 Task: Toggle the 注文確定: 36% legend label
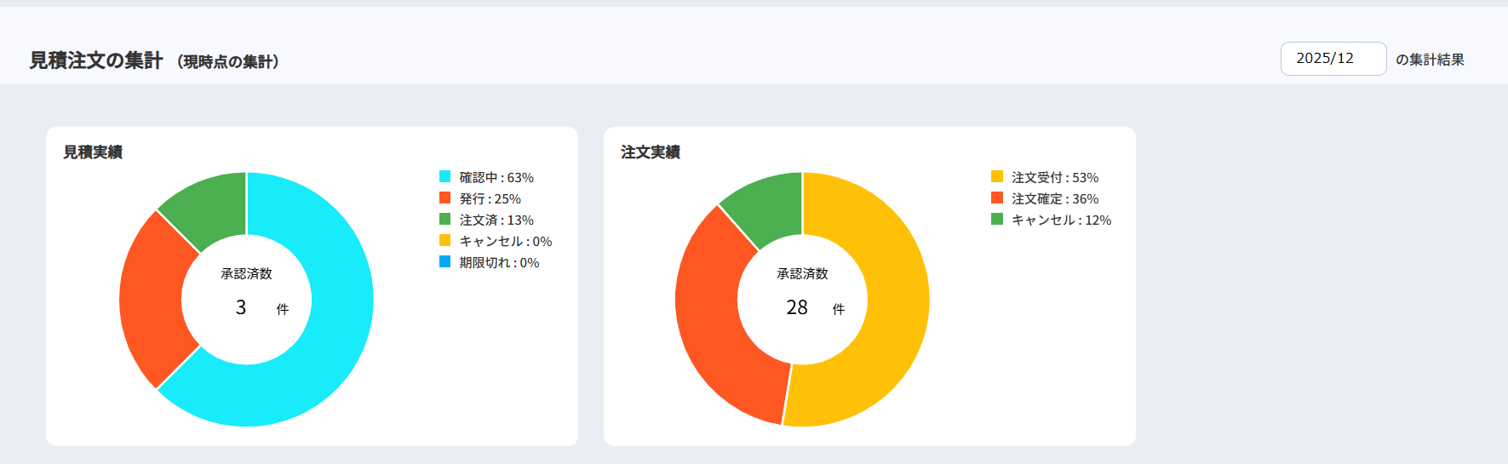click(x=1054, y=199)
